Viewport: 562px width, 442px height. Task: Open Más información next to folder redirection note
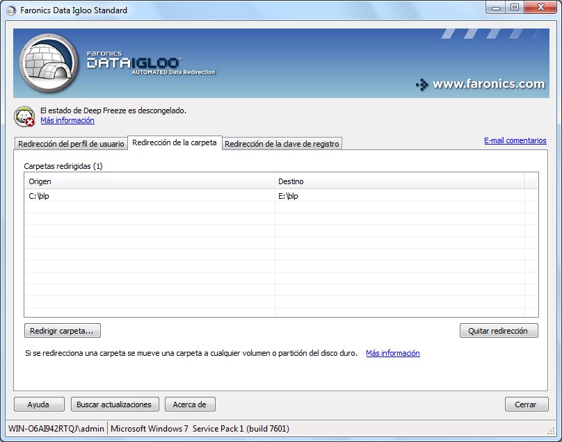[x=393, y=353]
